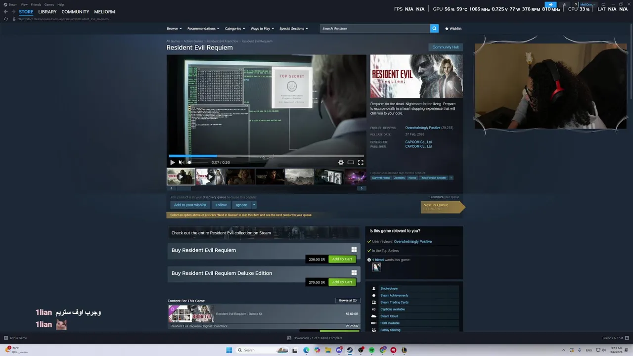Open the View menu

(x=24, y=4)
